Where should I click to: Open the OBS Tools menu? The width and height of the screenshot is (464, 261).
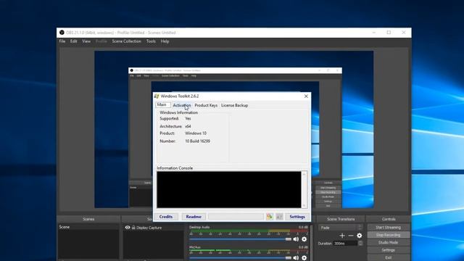tap(151, 41)
